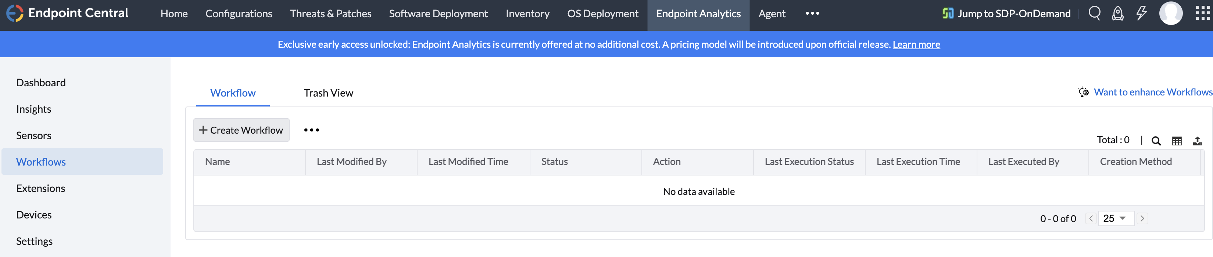This screenshot has width=1213, height=257.
Task: Open the rocket quick-launch icon
Action: (x=1117, y=13)
